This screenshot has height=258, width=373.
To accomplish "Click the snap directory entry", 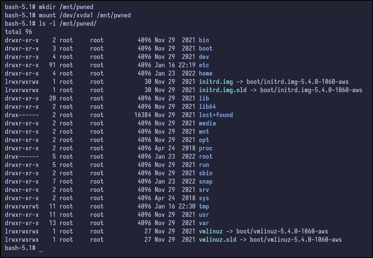I will tap(205, 181).
